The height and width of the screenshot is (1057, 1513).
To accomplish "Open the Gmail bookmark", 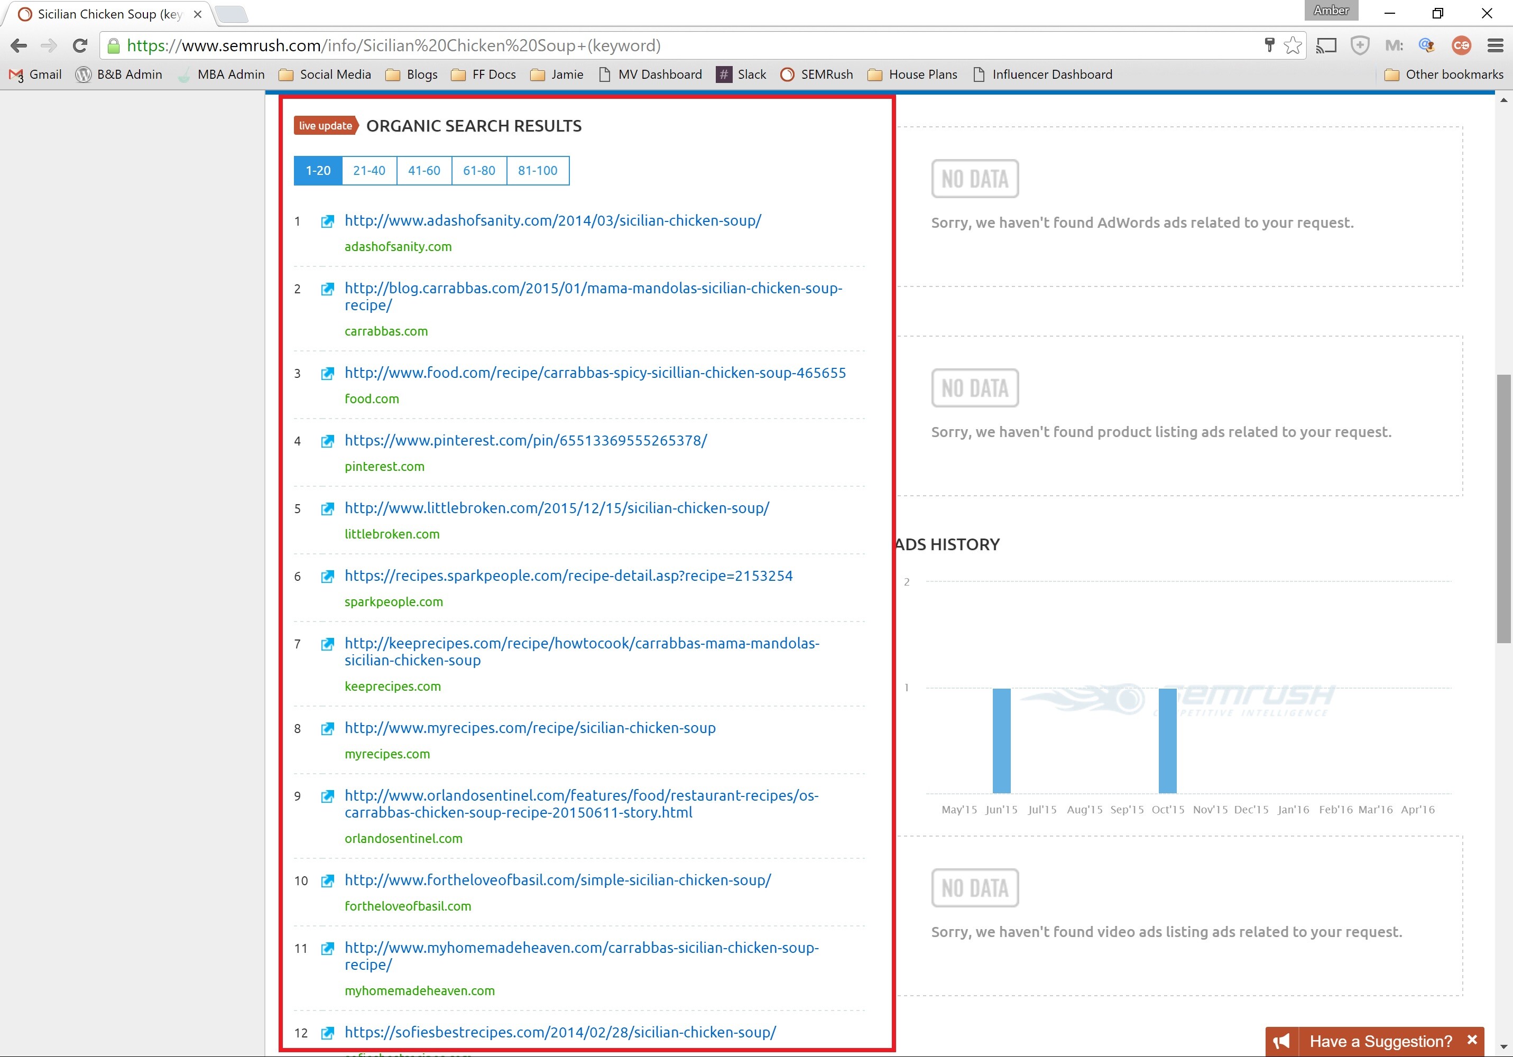I will coord(35,75).
